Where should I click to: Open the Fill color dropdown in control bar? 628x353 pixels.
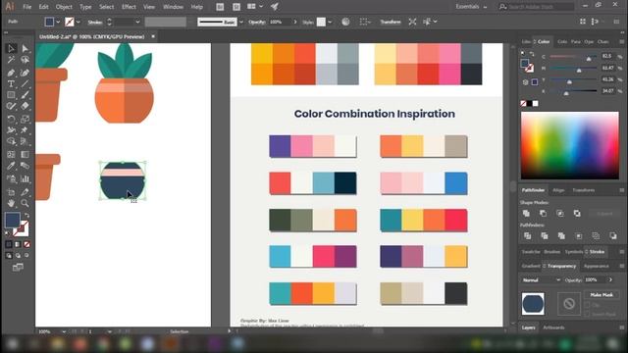(58, 22)
